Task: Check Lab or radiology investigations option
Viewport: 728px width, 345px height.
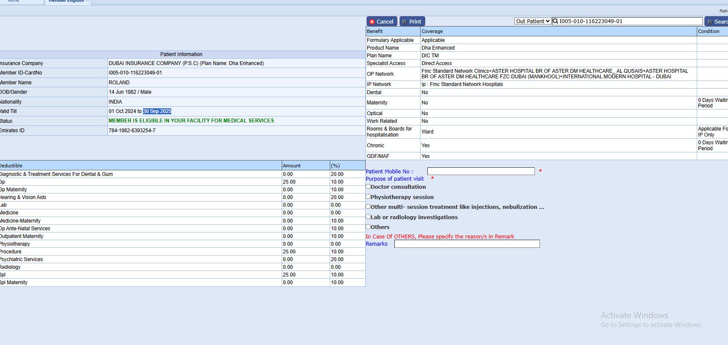Action: pos(368,217)
